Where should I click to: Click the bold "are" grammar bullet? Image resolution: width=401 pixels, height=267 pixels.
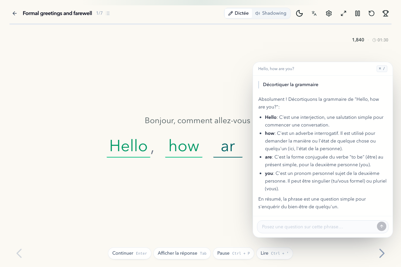pos(268,157)
